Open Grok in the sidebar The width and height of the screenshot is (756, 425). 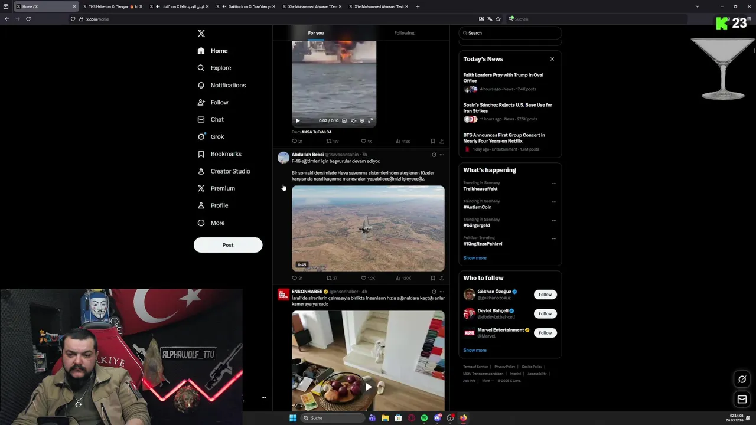[211, 136]
